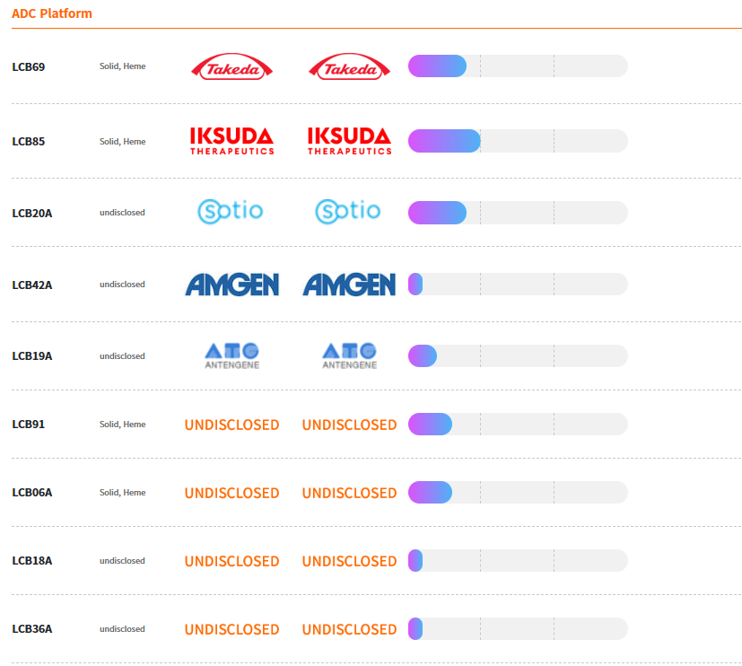742x666 pixels.
Task: Click the LCB42A progress bar
Action: tap(518, 285)
